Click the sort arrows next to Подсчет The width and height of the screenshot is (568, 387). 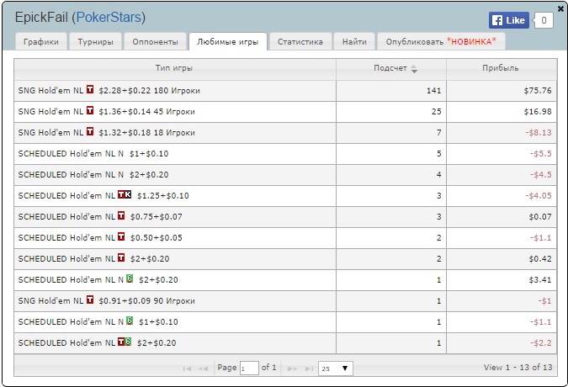(x=414, y=69)
